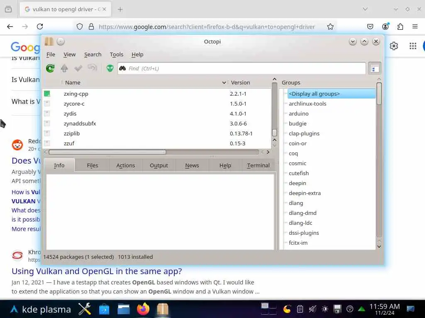Open Firefox account icon
Viewport: 425px width, 318px height.
385,26
